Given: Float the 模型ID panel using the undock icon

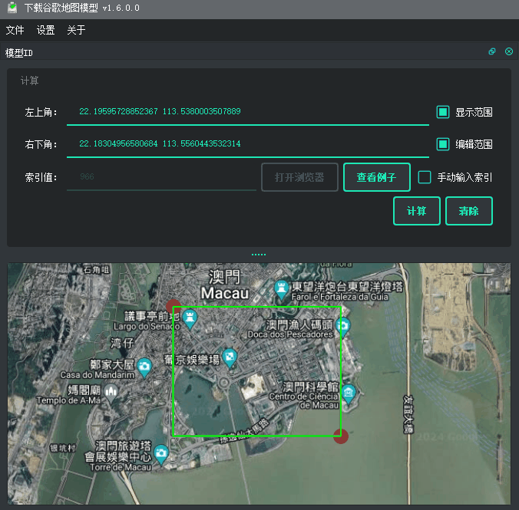Looking at the screenshot, I should [492, 51].
